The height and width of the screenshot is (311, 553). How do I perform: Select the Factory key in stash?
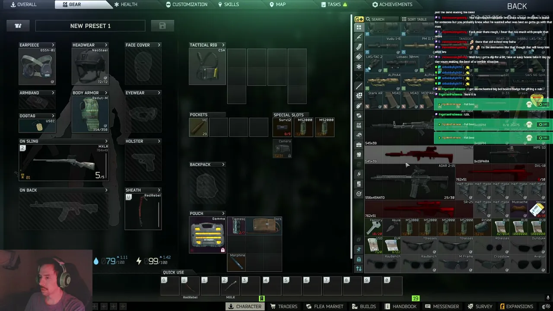pos(374,227)
